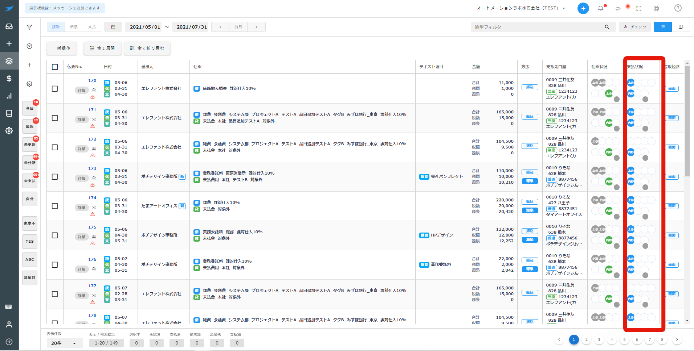The image size is (694, 351).
Task: Click the vertical scrollbar of the table
Action: pos(687,121)
